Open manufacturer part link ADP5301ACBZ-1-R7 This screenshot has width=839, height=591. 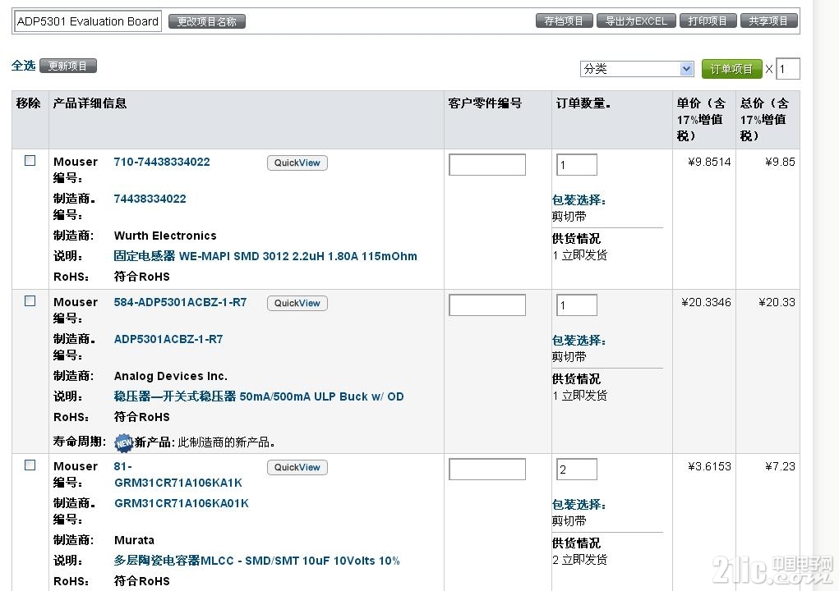pos(168,339)
